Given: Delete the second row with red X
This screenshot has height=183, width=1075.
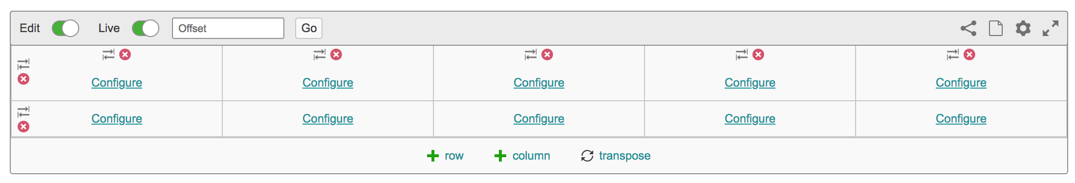Looking at the screenshot, I should pos(23,127).
